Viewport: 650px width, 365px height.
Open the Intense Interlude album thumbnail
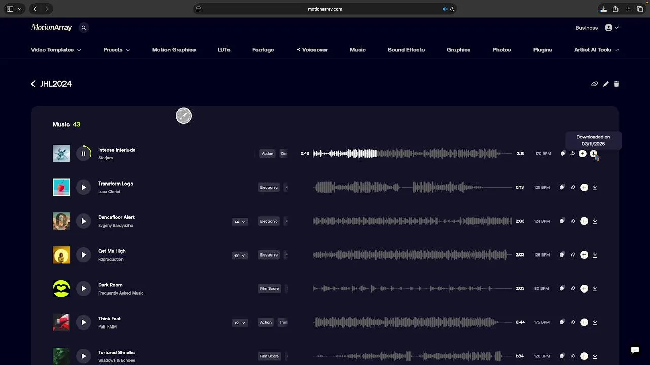(61, 154)
